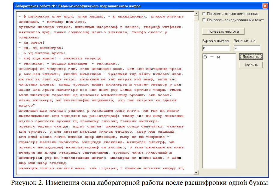Click the 'Удалить' button
This screenshot has height=186, width=273.
pyautogui.click(x=251, y=65)
